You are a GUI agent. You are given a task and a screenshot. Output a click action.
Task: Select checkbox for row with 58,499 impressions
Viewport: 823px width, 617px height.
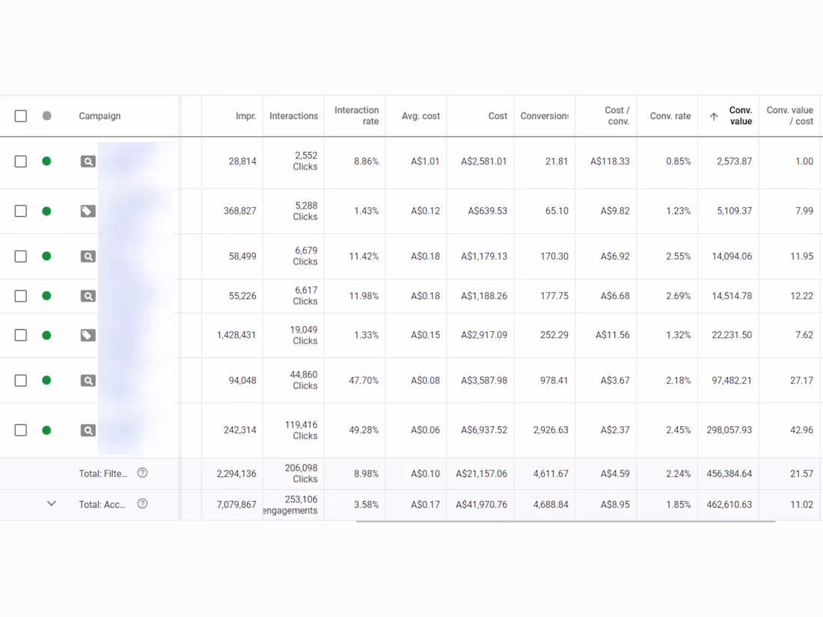[20, 256]
